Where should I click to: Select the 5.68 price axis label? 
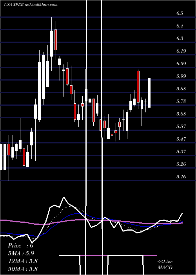click(181, 114)
